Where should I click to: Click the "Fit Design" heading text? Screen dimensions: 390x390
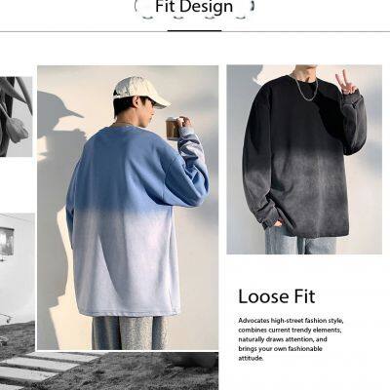pyautogui.click(x=194, y=7)
